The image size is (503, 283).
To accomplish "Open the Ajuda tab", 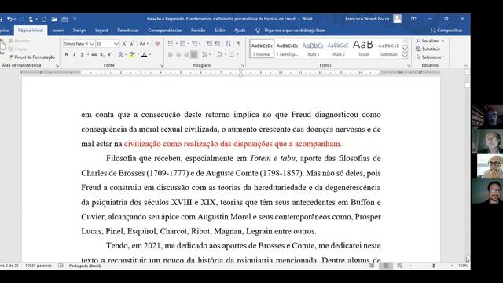I will (x=240, y=31).
